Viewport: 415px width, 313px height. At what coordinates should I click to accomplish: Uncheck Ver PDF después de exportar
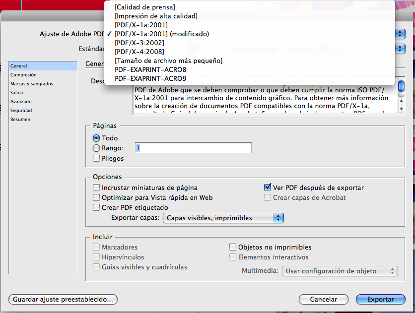coord(268,188)
